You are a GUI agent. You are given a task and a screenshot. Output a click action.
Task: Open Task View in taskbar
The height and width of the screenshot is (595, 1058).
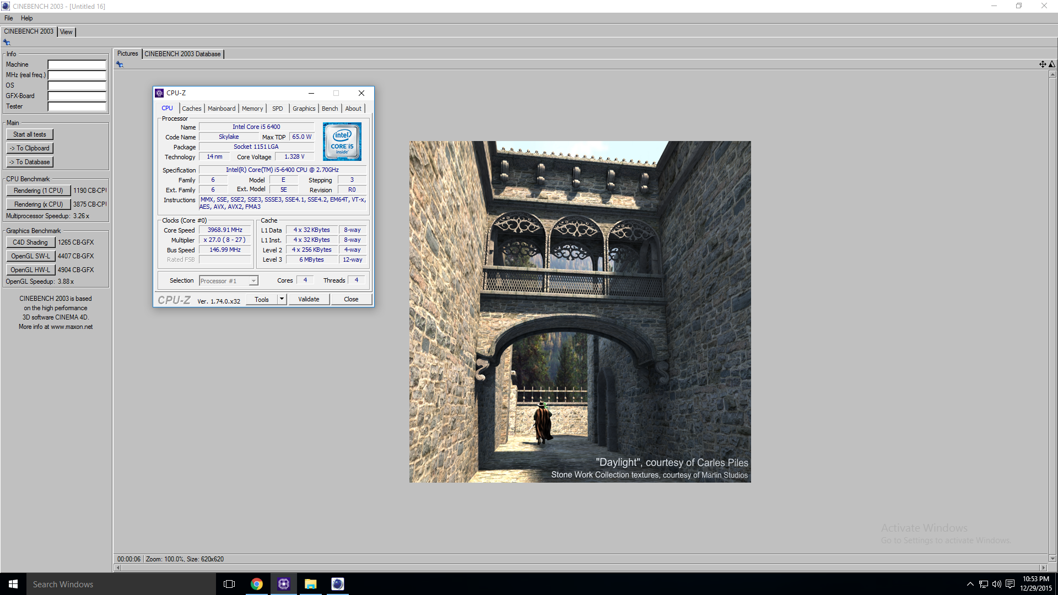tap(229, 584)
